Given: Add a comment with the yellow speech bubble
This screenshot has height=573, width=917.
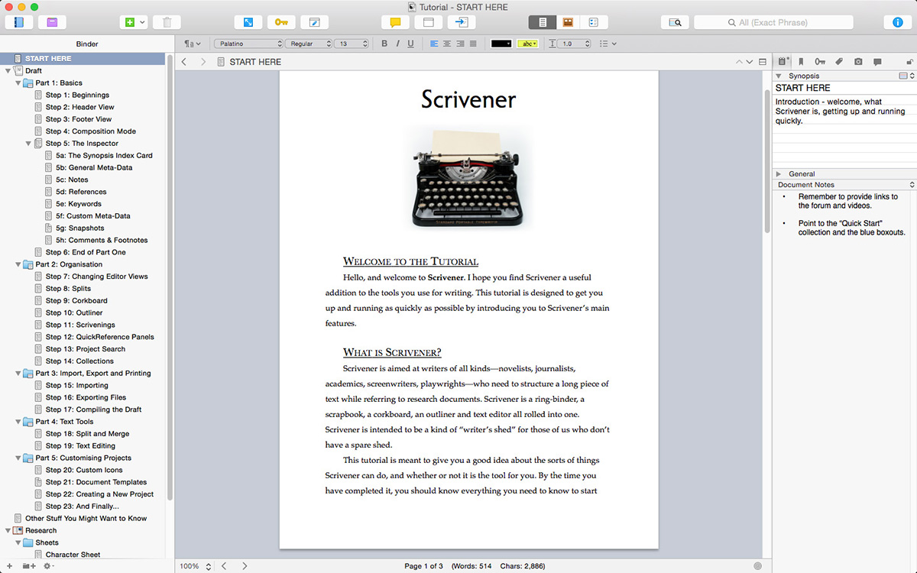Looking at the screenshot, I should coord(395,22).
